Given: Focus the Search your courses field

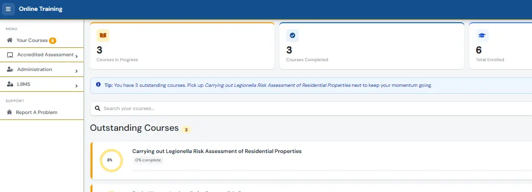Looking at the screenshot, I should (x=311, y=109).
